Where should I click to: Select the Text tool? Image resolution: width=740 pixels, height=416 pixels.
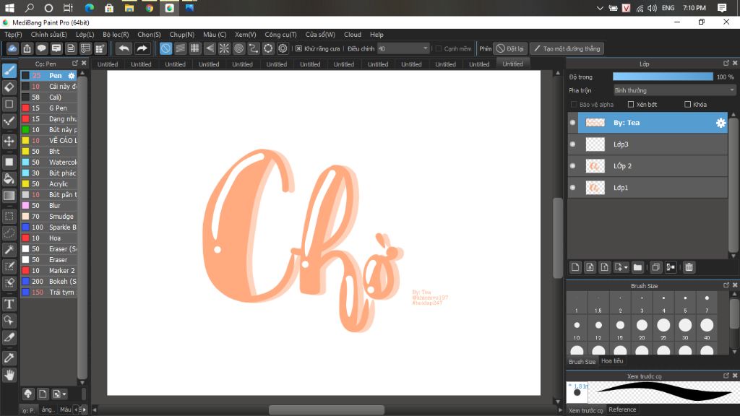pos(9,304)
